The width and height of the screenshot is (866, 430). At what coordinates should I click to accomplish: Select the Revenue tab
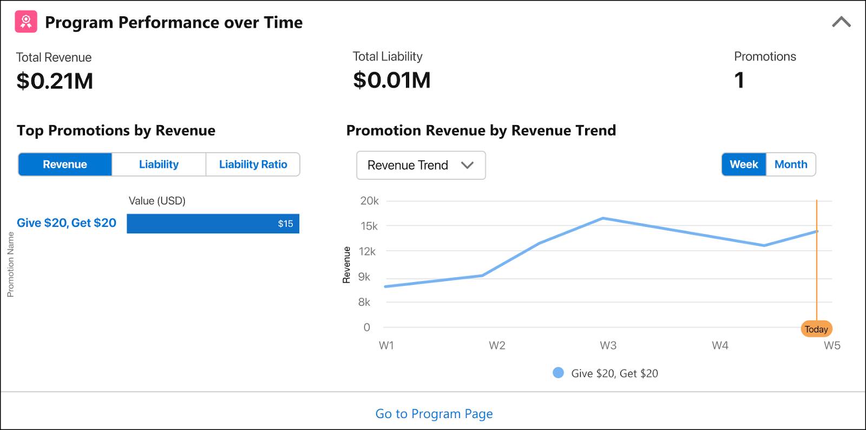pos(65,164)
